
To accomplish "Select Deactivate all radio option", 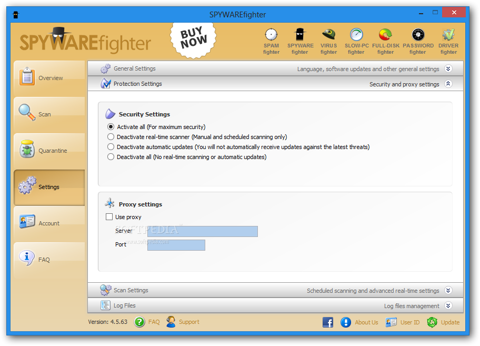I will (x=111, y=157).
